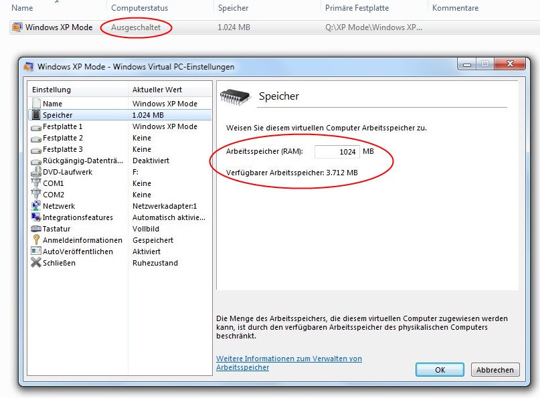Open the Name setting row
The width and height of the screenshot is (540, 398).
(120, 104)
